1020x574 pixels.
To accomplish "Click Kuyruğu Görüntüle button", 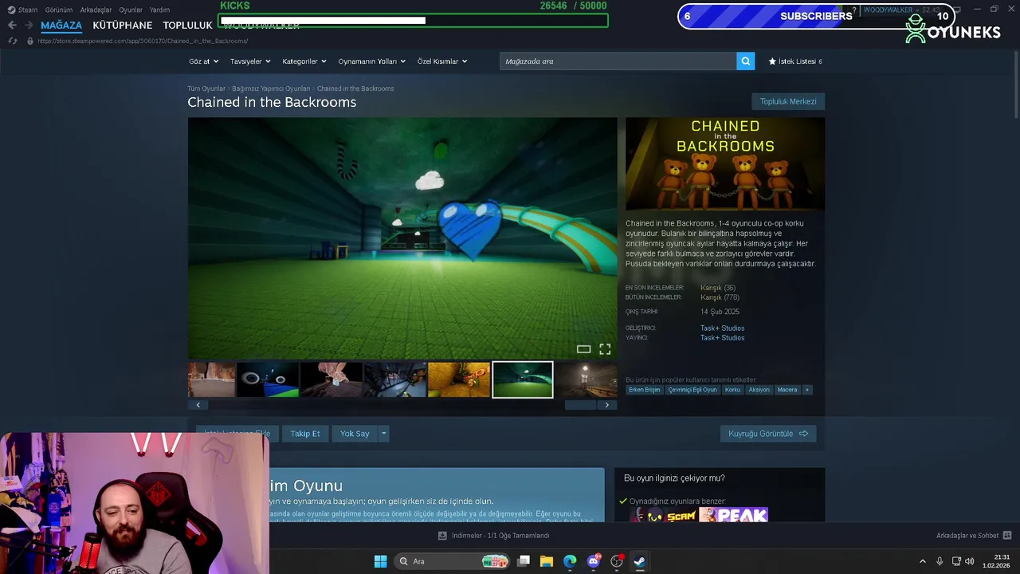I will [768, 434].
